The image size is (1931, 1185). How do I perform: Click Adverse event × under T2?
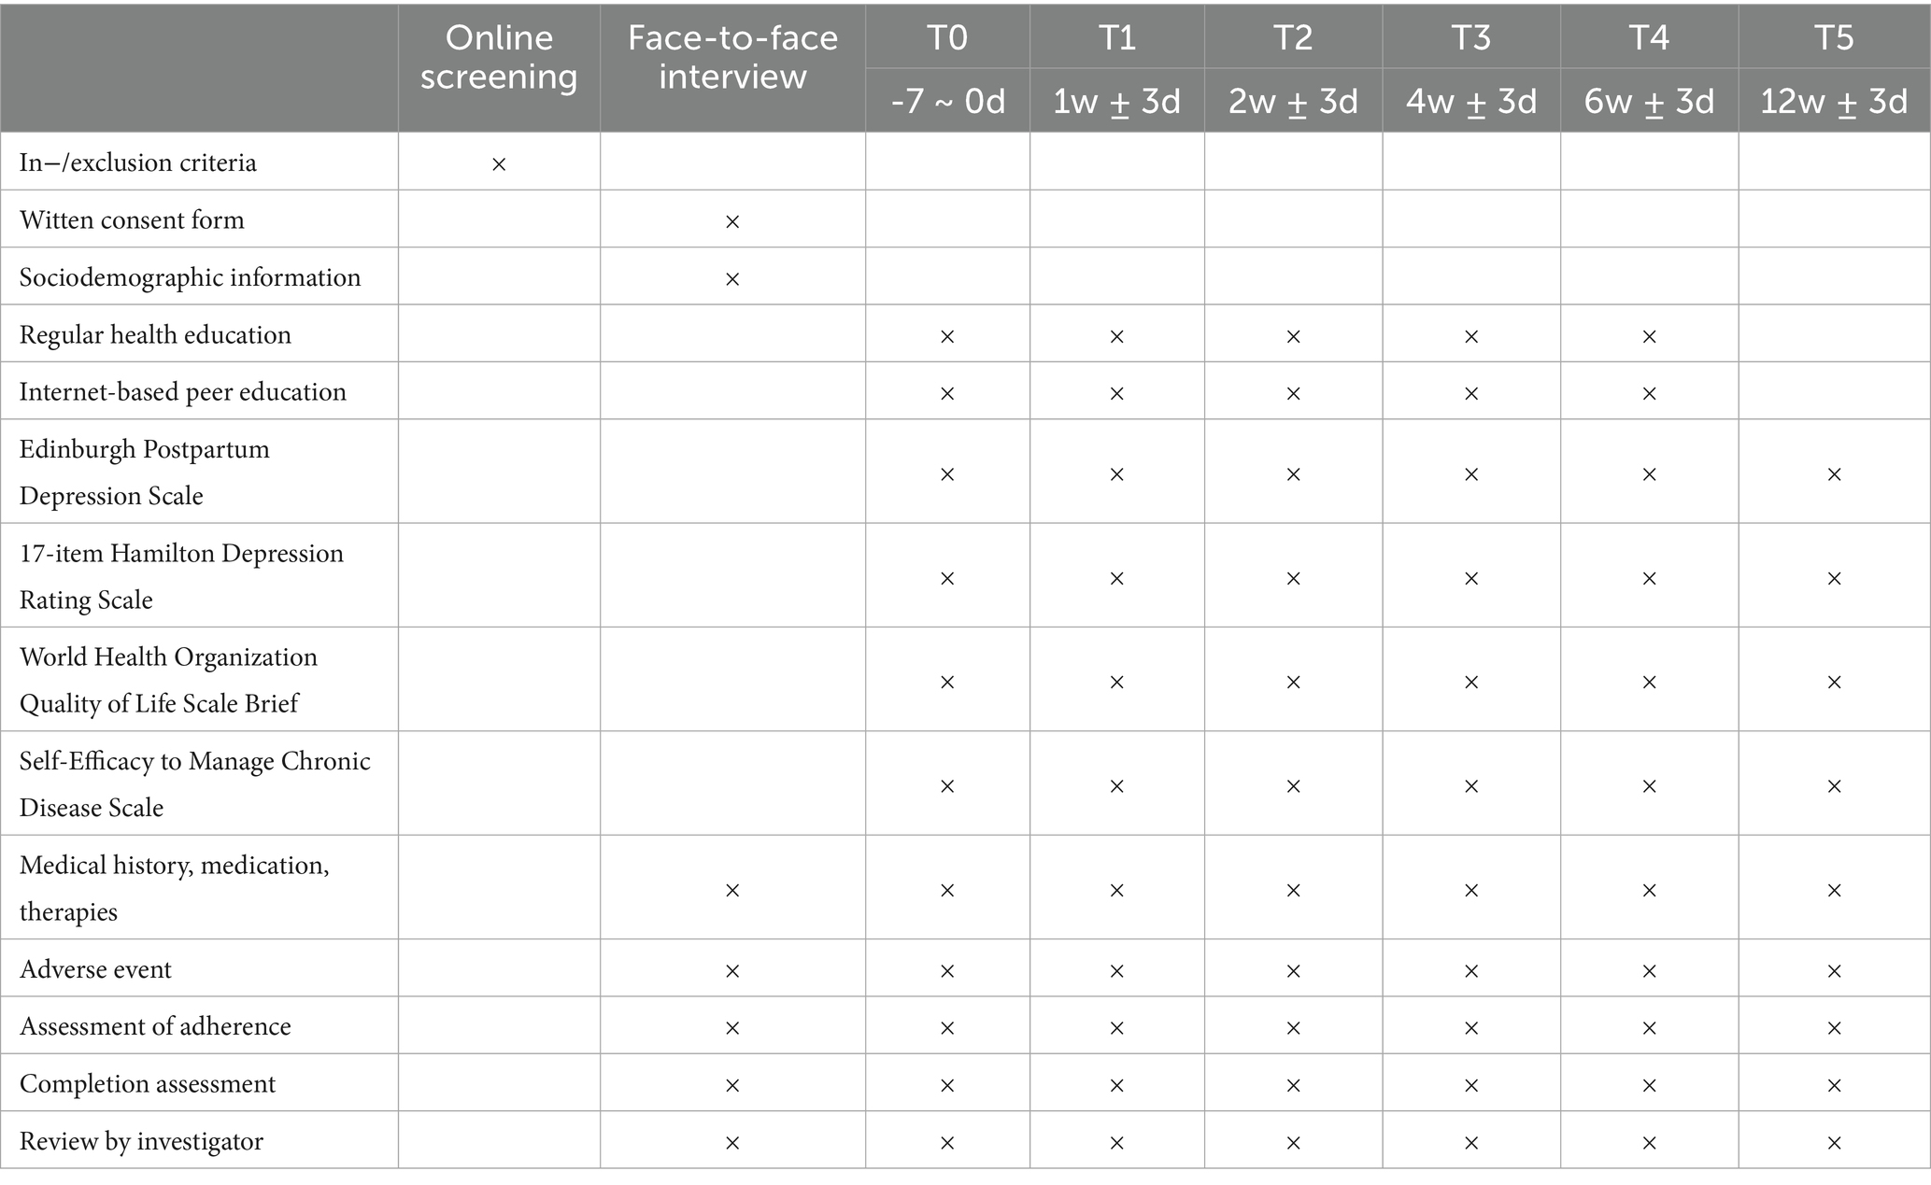(1293, 971)
